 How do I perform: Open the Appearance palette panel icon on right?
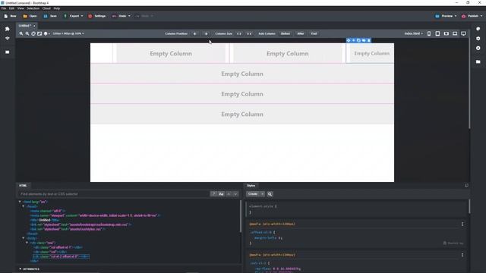click(478, 29)
